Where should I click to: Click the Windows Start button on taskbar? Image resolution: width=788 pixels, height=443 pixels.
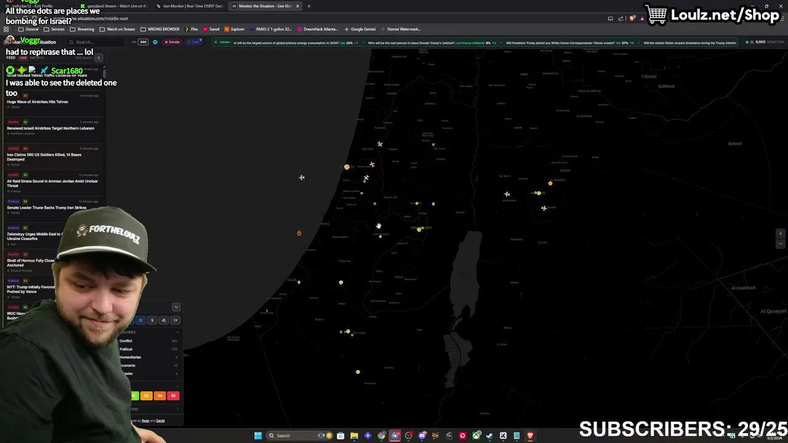(x=258, y=436)
